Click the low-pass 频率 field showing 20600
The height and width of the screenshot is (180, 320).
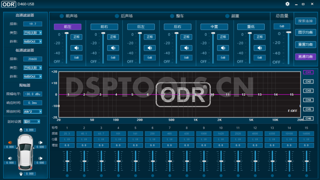33,59
